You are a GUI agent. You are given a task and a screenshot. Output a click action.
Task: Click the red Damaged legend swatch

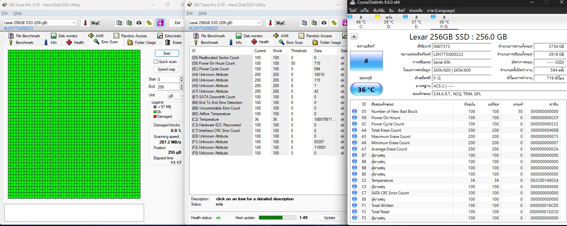[155, 116]
